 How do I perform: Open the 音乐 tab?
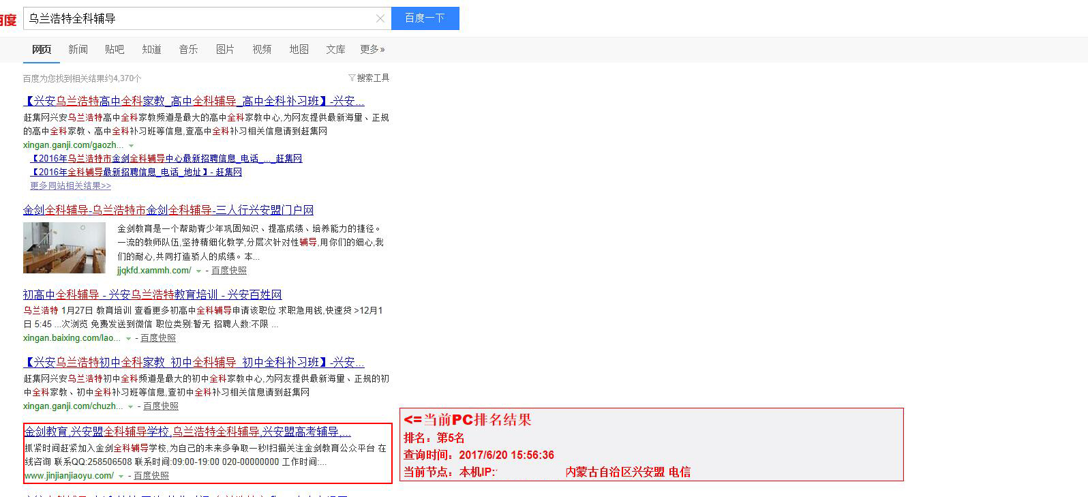pyautogui.click(x=188, y=49)
